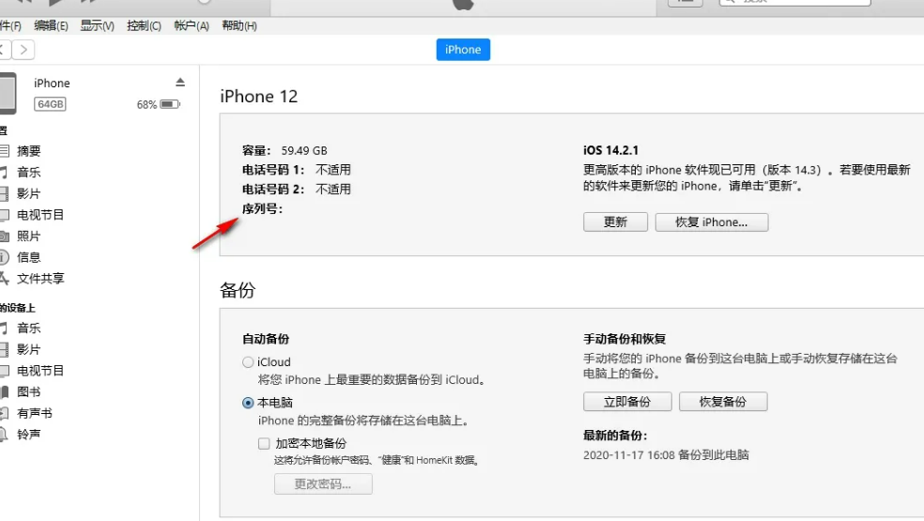Click the 更新 button
Image resolution: width=924 pixels, height=521 pixels.
click(x=615, y=222)
